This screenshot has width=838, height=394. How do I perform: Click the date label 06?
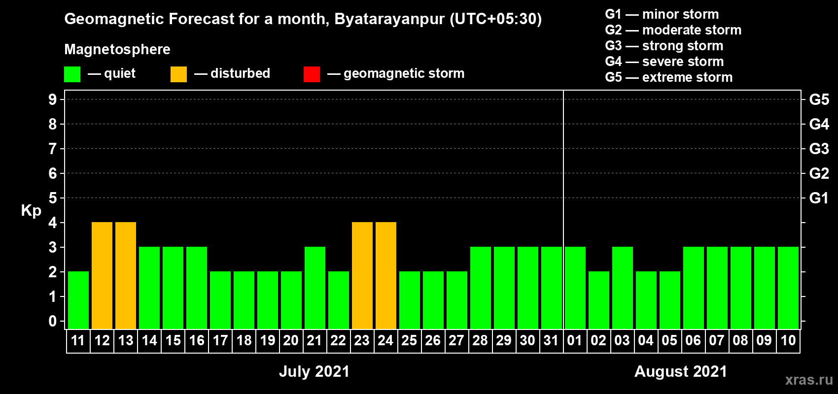(693, 340)
